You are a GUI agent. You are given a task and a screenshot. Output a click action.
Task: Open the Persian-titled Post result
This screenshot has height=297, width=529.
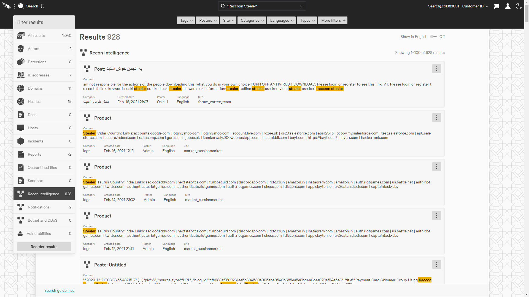(x=118, y=69)
